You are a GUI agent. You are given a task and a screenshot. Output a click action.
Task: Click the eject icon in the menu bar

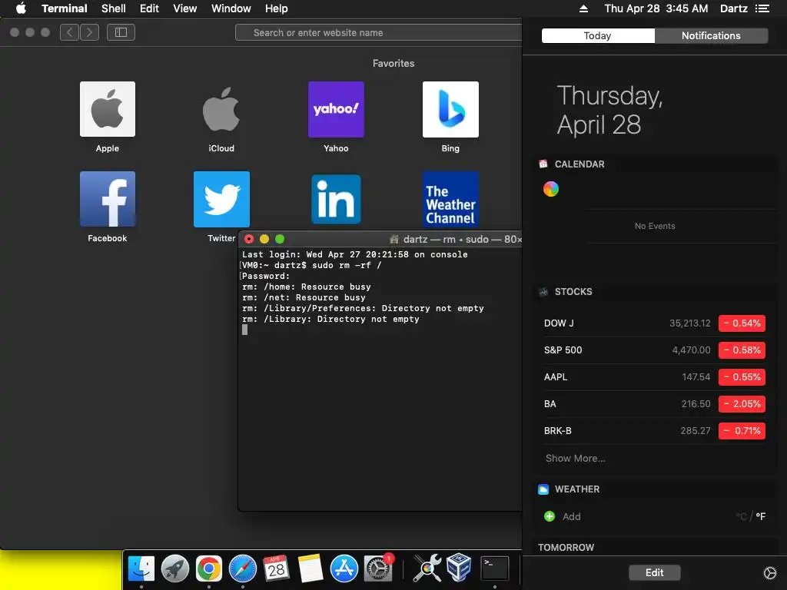[583, 8]
